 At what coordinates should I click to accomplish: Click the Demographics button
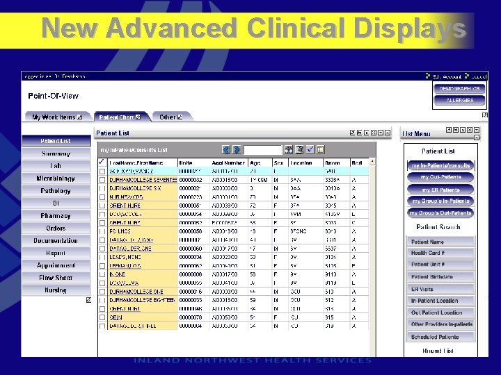click(459, 89)
